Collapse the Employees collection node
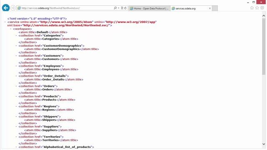This screenshot has height=150, width=267. 16,66
